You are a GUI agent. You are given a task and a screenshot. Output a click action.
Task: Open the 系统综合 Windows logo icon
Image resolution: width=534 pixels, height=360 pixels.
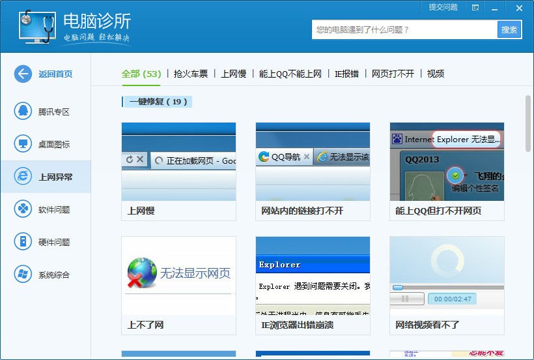(23, 275)
